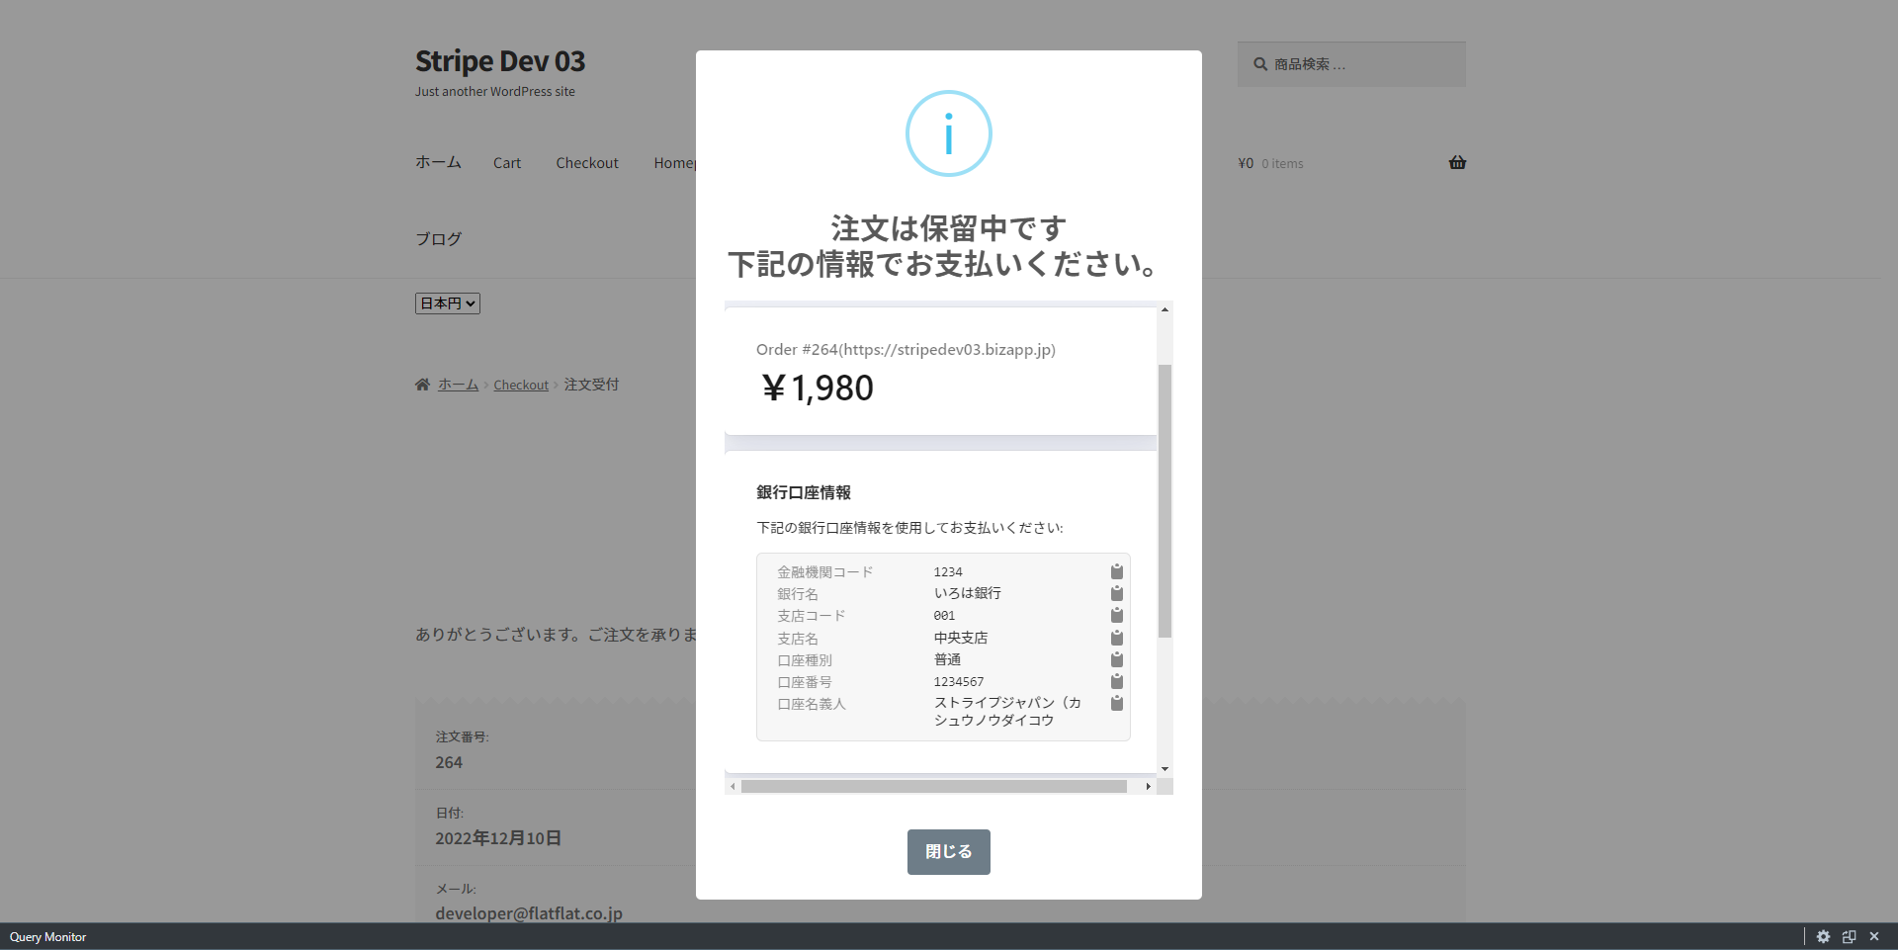This screenshot has width=1898, height=950.
Task: Click the 支店名 label
Action: coord(798,639)
